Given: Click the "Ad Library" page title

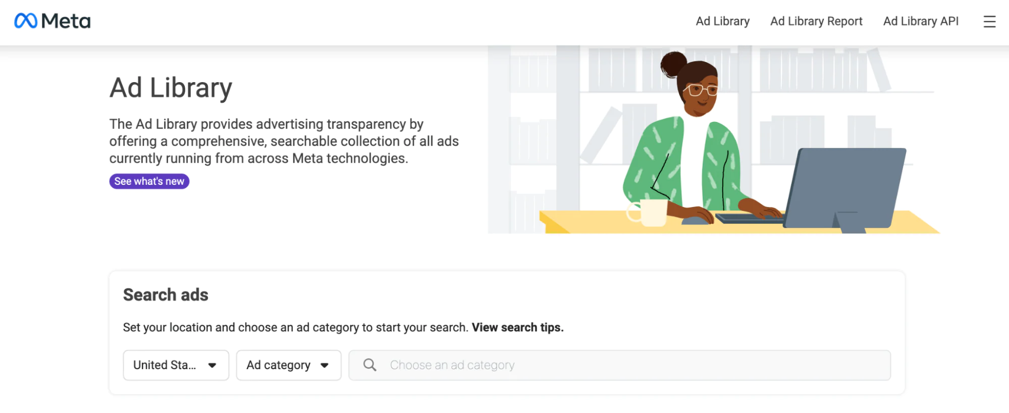Looking at the screenshot, I should 170,88.
